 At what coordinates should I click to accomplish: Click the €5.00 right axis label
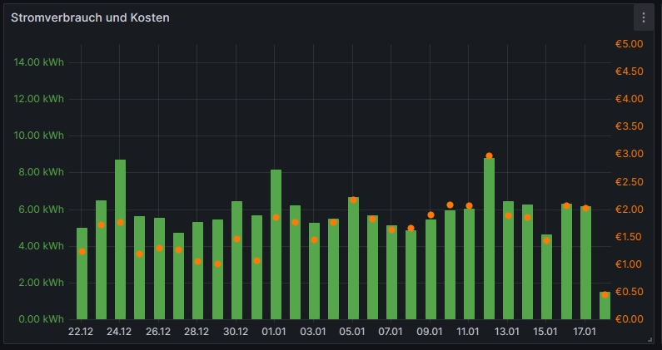click(629, 44)
